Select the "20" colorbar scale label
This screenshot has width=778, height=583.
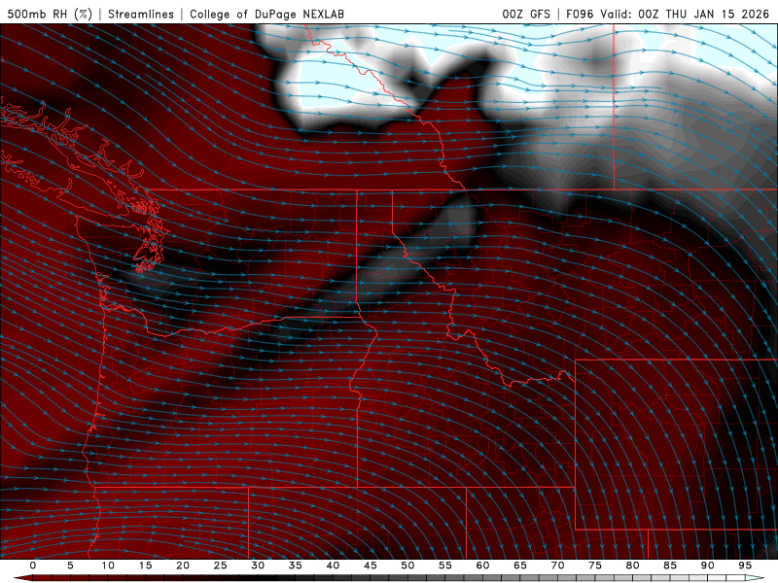click(x=183, y=566)
